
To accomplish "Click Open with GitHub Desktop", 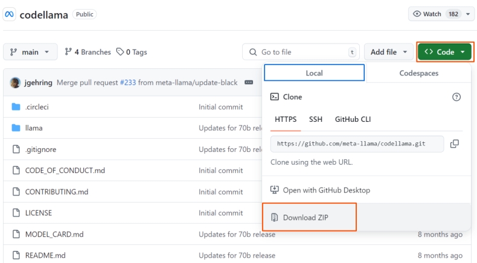I will click(326, 190).
